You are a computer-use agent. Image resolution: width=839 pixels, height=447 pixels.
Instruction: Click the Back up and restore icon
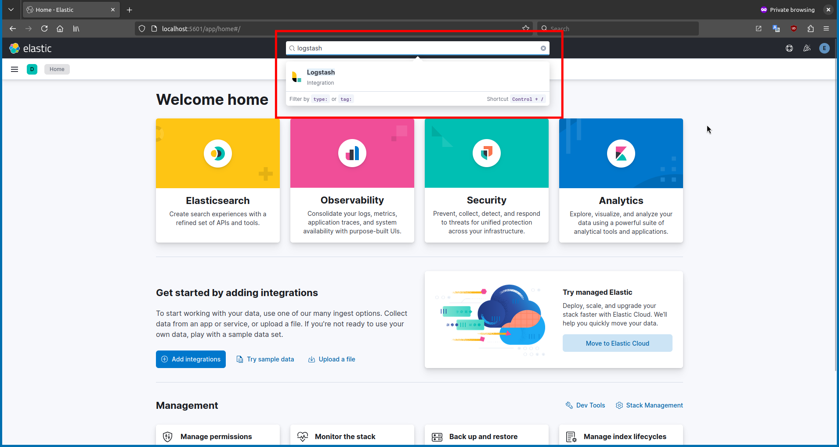[437, 437]
